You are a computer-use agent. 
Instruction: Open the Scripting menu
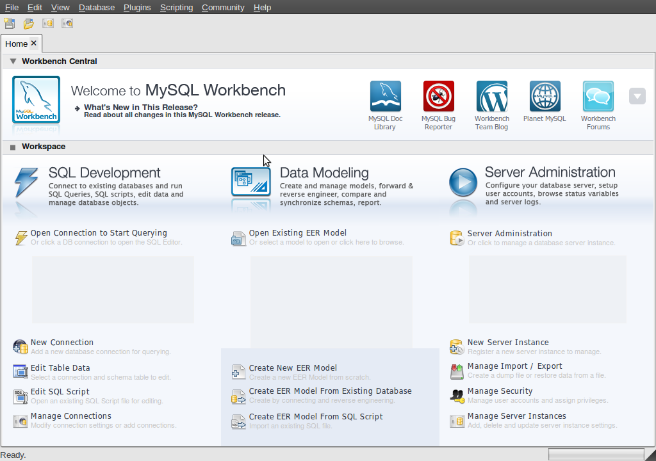177,8
